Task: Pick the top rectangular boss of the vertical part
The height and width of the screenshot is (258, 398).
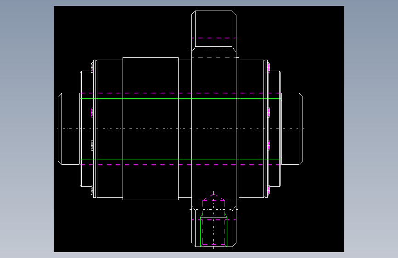Action: click(x=214, y=29)
